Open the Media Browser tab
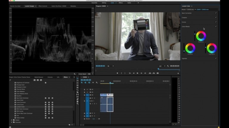Image resolution: width=229 pixels, height=128 pixels. [39, 77]
